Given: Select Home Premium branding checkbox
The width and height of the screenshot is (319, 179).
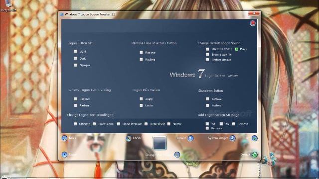Looking at the screenshot, I should coord(119,124).
